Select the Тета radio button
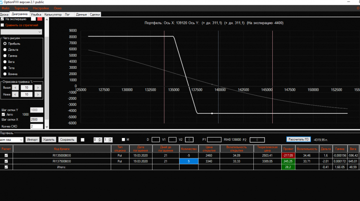 coord(5,68)
